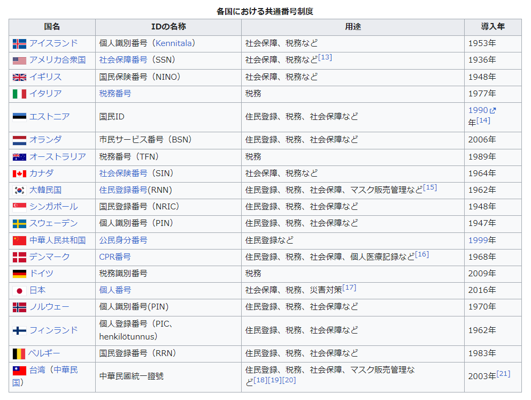531x400 pixels.
Task: Jump to footnote [16]
Action: (x=422, y=254)
